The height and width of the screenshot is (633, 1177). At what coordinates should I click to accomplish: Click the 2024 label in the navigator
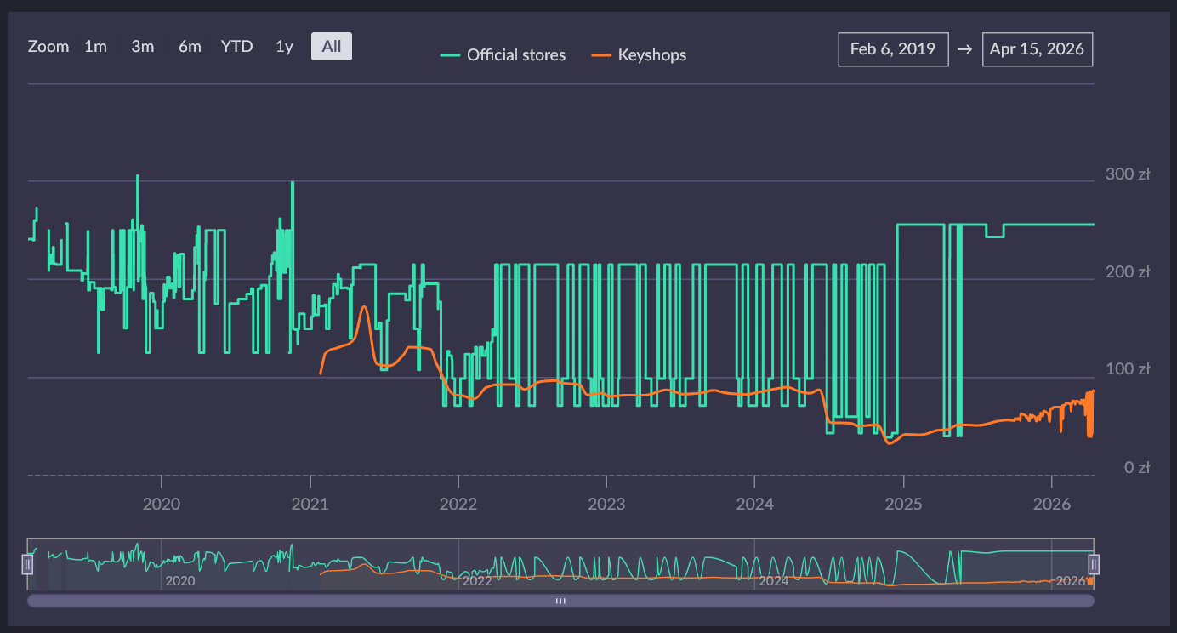pyautogui.click(x=773, y=581)
